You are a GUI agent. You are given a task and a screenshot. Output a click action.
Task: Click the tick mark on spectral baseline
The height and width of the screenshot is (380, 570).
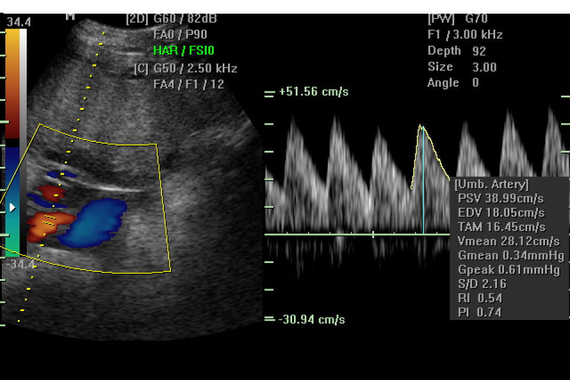pyautogui.click(x=373, y=235)
